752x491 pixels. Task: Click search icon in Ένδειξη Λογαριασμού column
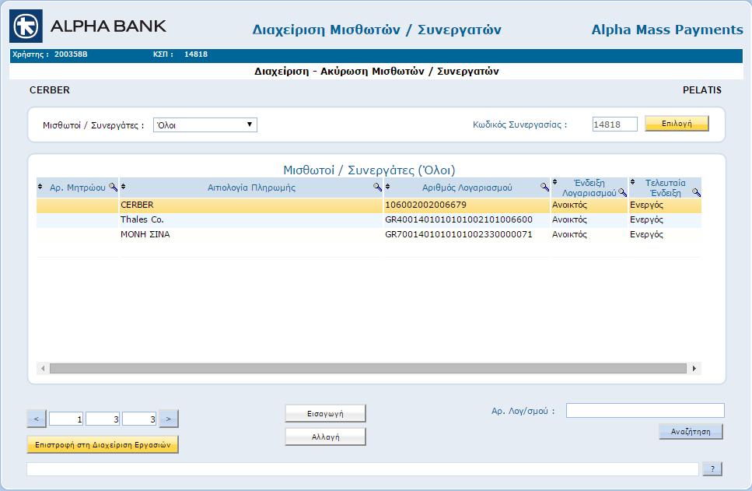coord(622,192)
